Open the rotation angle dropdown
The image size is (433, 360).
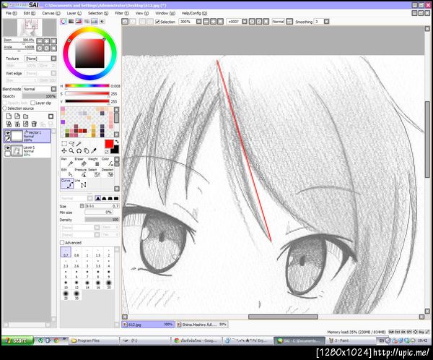coord(245,22)
